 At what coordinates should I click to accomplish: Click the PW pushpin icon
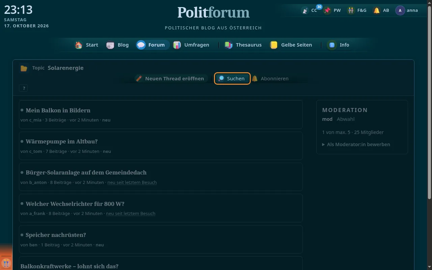pyautogui.click(x=327, y=10)
